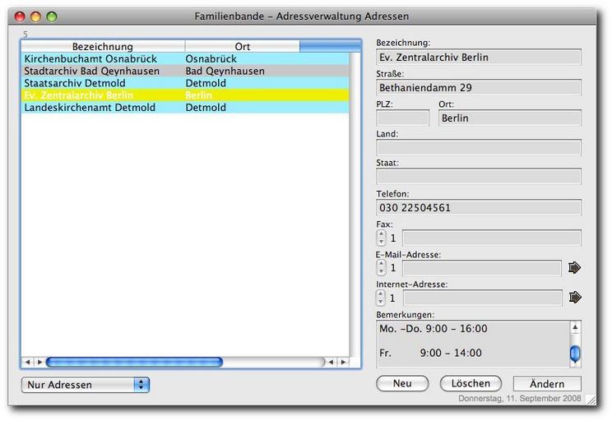Click the Bemerkungen vertical scrollbar thumb
This screenshot has height=421, width=612.
[x=575, y=354]
